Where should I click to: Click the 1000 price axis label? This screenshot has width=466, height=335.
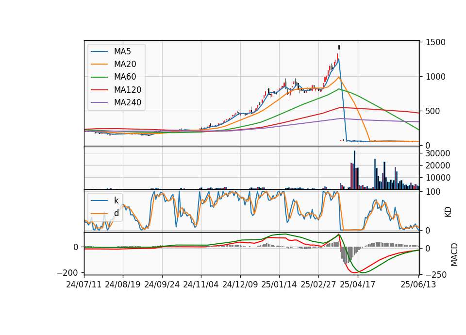[435, 77]
